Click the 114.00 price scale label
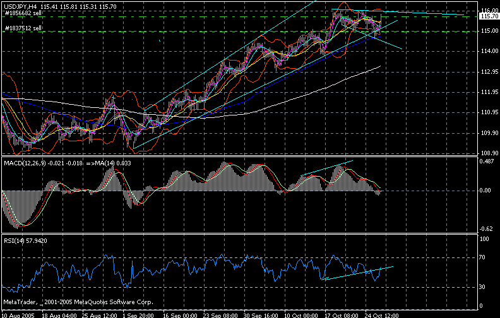This screenshot has height=318, width=500. click(489, 50)
